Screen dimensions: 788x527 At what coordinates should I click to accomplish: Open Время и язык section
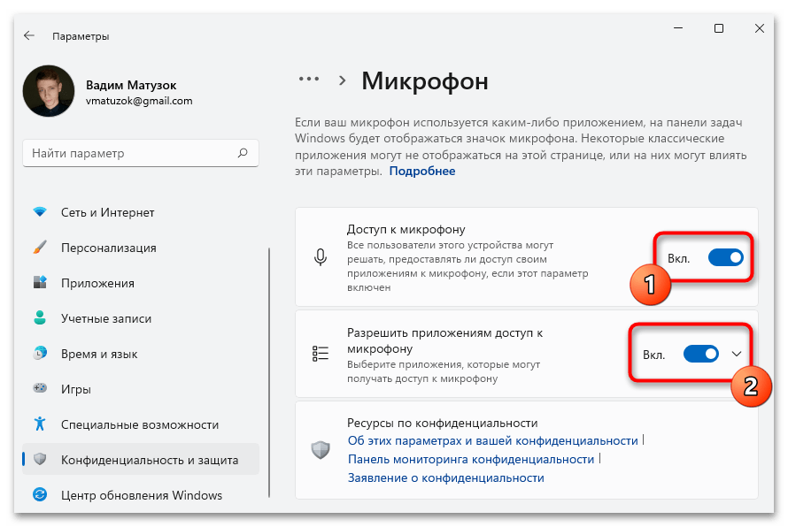click(x=141, y=354)
